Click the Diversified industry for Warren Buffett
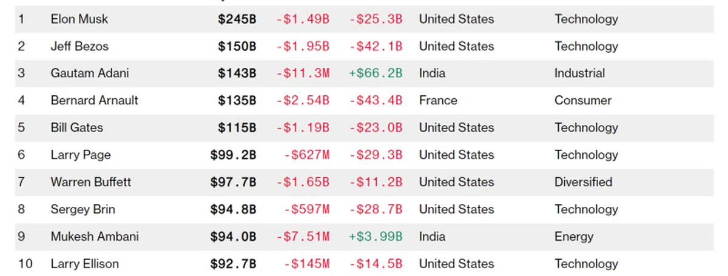Screen dimensions: 728x276 pos(583,182)
